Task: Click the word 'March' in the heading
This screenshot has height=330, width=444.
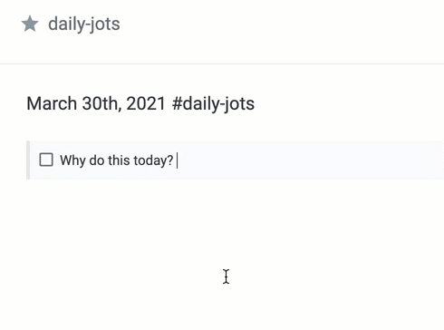Action: coord(52,103)
